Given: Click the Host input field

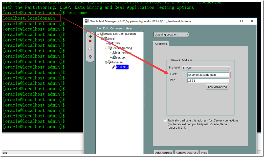Looking at the screenshot, I should click(x=208, y=75).
